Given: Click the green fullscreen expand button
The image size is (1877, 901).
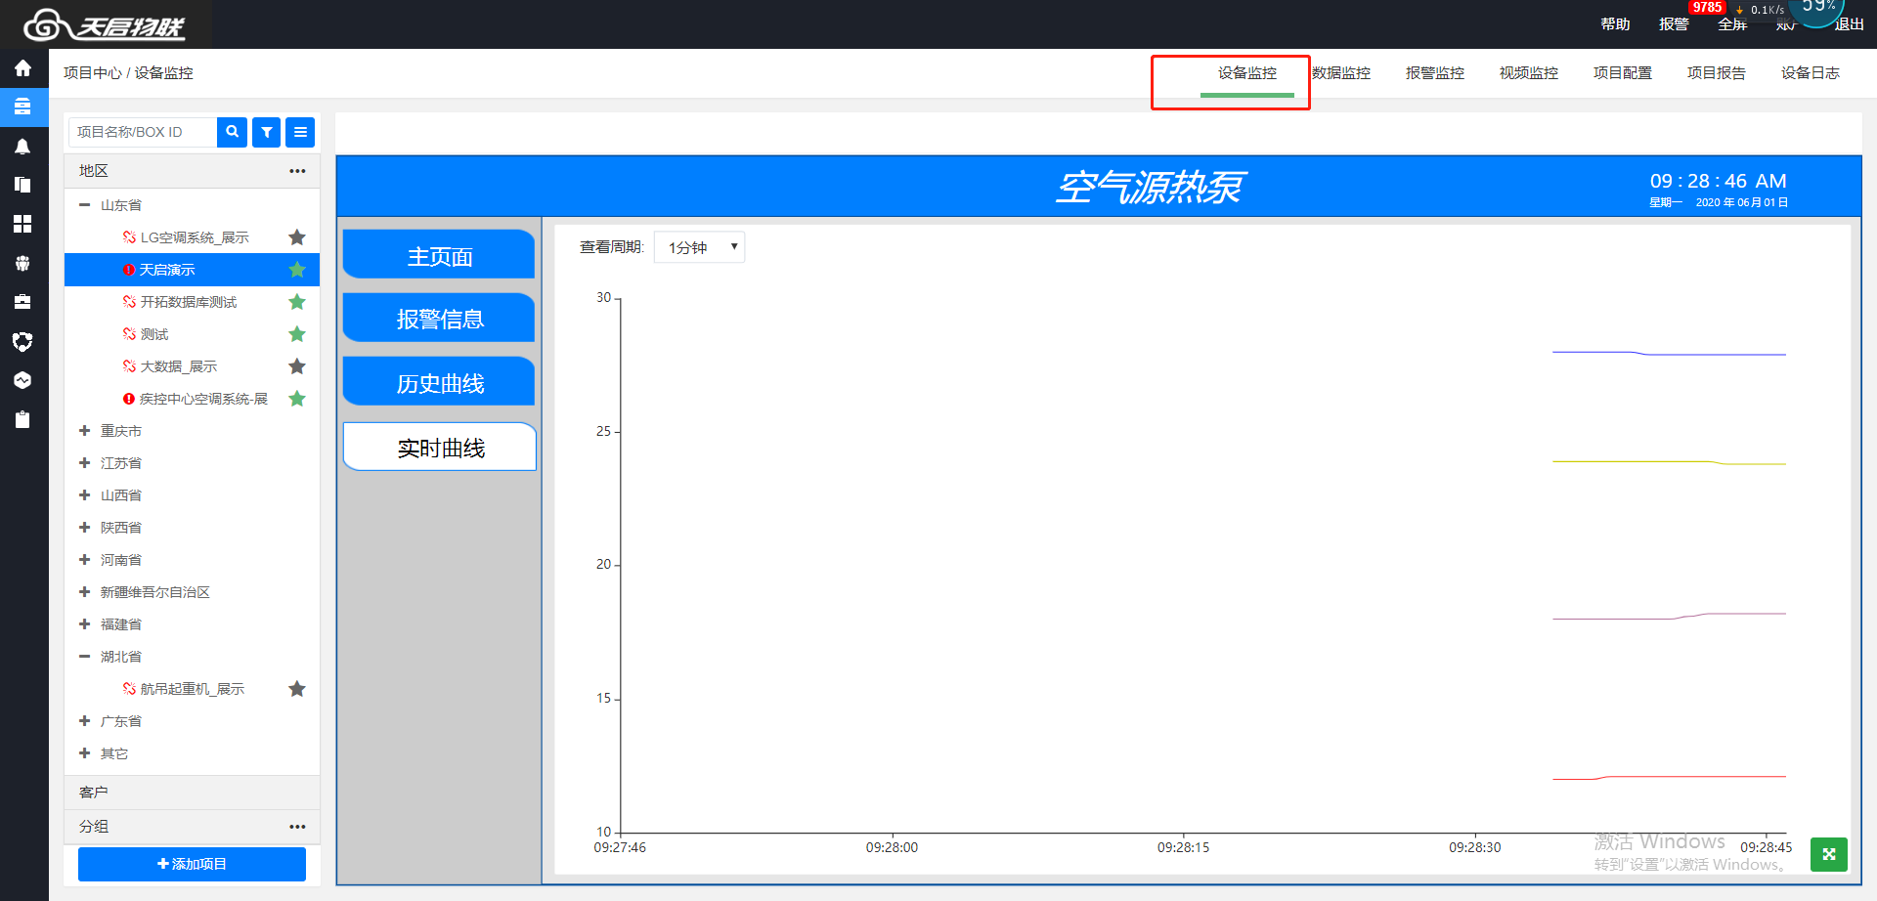Looking at the screenshot, I should (1829, 854).
